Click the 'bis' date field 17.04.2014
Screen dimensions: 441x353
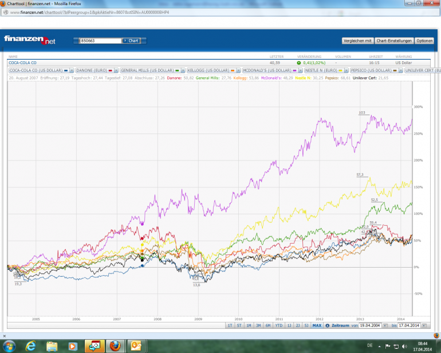click(x=409, y=325)
